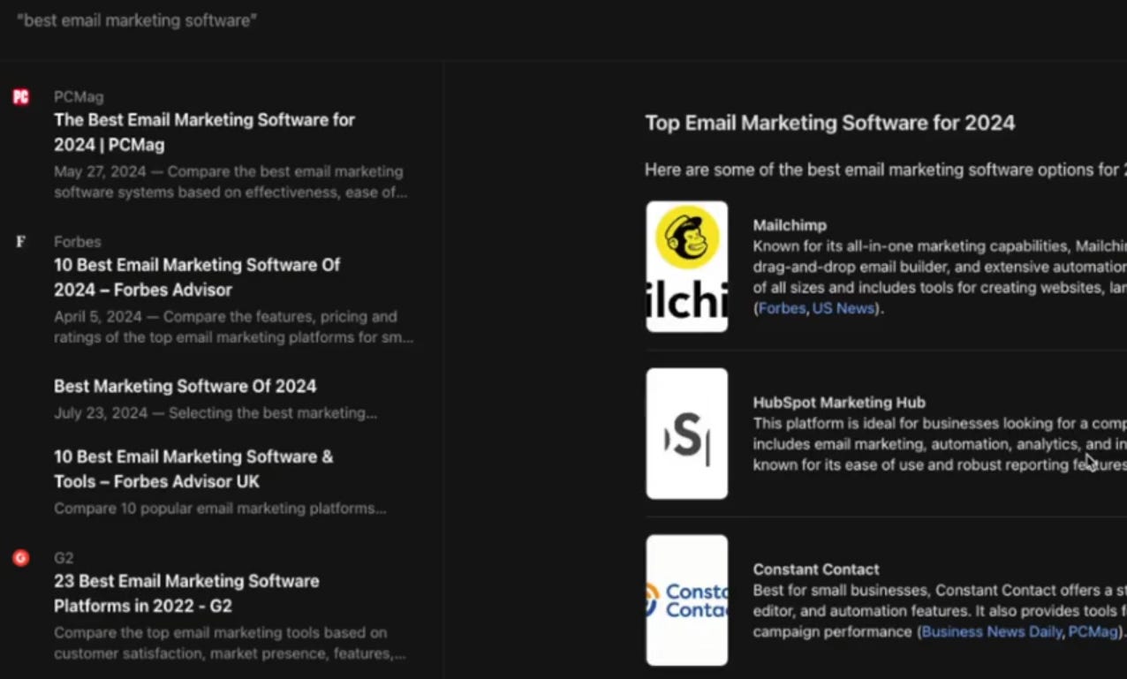Image resolution: width=1127 pixels, height=679 pixels.
Task: Click the Forbes F favicon
Action: [x=20, y=241]
